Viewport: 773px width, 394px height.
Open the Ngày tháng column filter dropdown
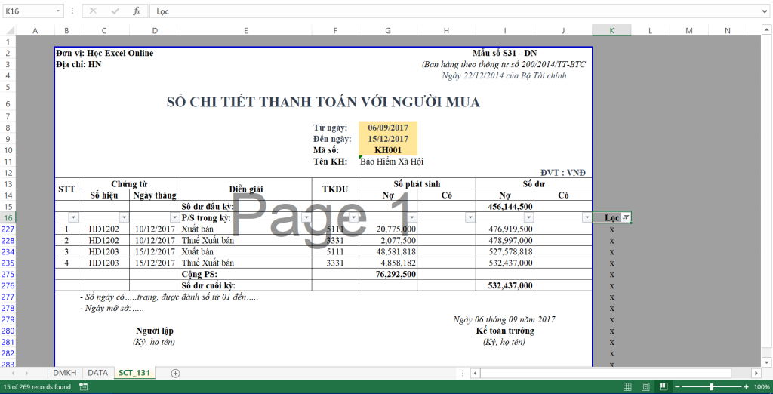click(x=174, y=217)
